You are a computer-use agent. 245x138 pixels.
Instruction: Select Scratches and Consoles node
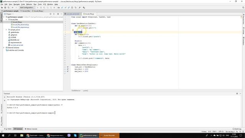16,50
